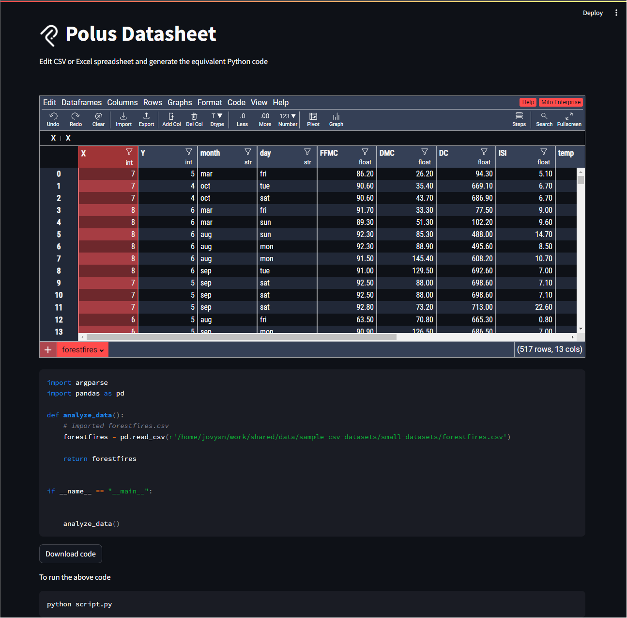Add a new sheet with plus icon

coord(48,350)
